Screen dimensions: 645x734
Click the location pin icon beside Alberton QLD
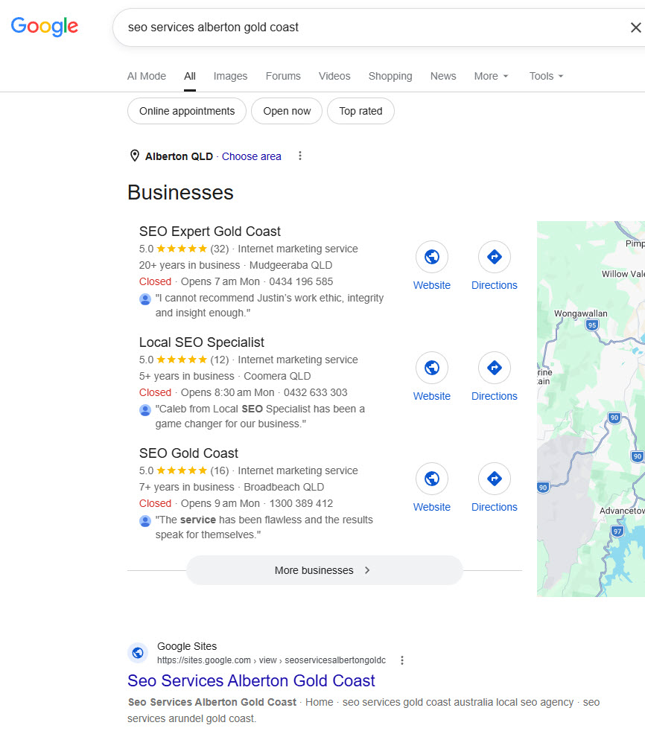[134, 156]
